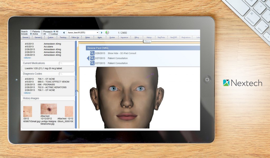Go to next patient with right arrow
Screen dimensions: 270x158
[x=102, y=33]
